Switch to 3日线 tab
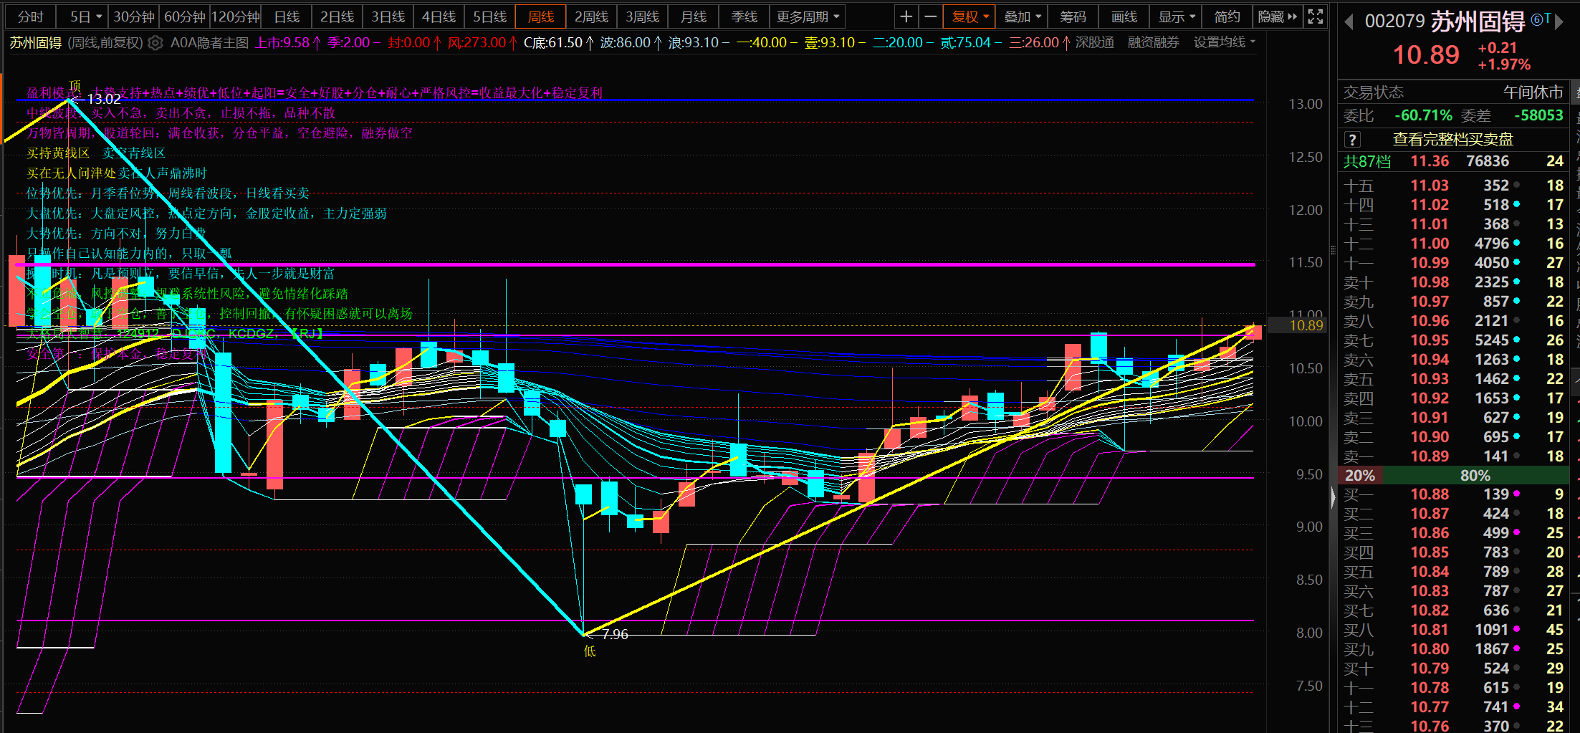1580x733 pixels. 388,16
